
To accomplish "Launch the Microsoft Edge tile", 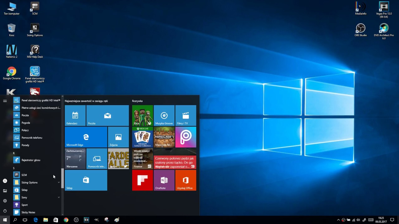I will tap(86, 137).
